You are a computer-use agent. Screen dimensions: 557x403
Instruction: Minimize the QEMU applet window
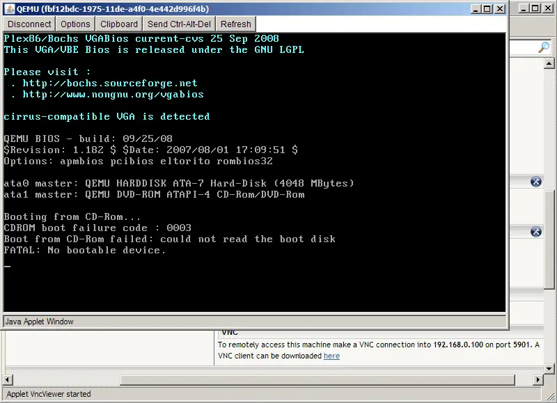(476, 8)
